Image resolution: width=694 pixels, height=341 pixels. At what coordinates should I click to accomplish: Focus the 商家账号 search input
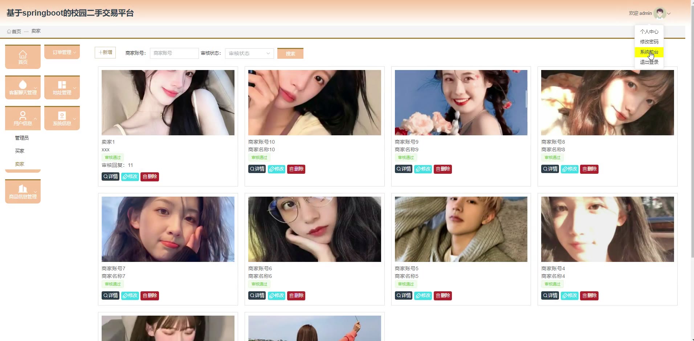coord(174,53)
